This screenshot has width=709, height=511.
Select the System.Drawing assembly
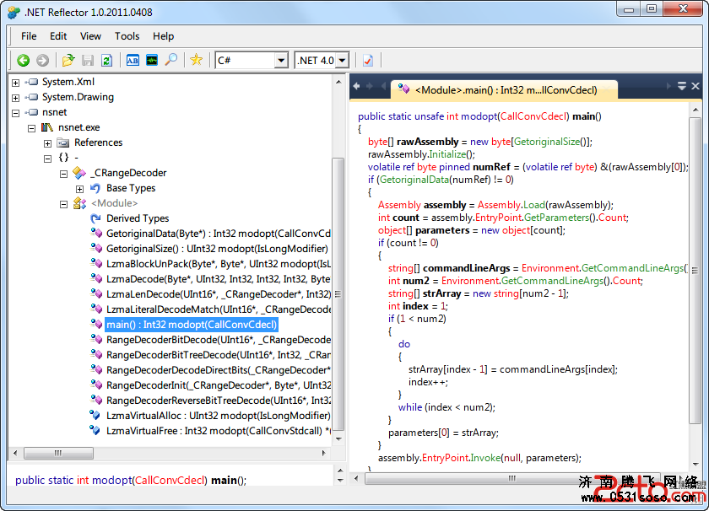(x=78, y=97)
